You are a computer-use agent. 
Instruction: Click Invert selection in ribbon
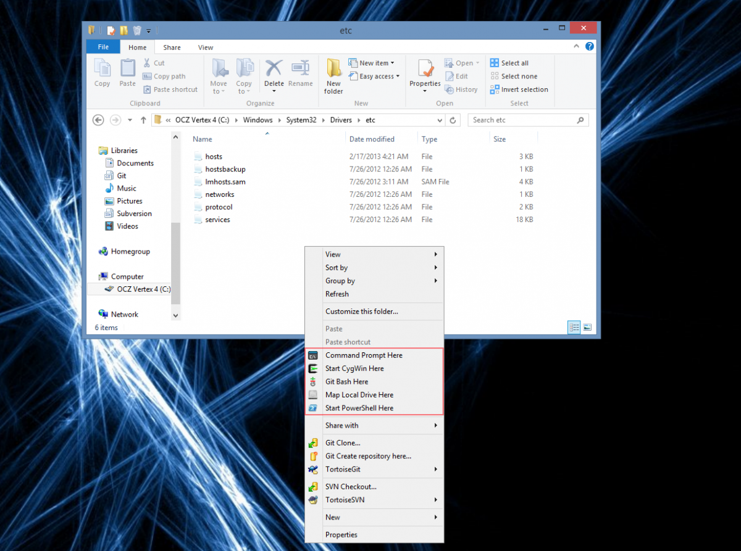click(519, 89)
